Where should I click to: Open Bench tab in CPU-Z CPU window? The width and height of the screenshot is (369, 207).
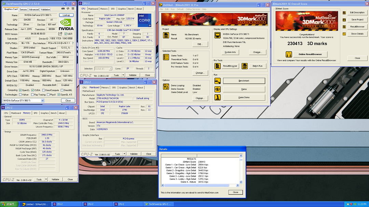coord(131,9)
